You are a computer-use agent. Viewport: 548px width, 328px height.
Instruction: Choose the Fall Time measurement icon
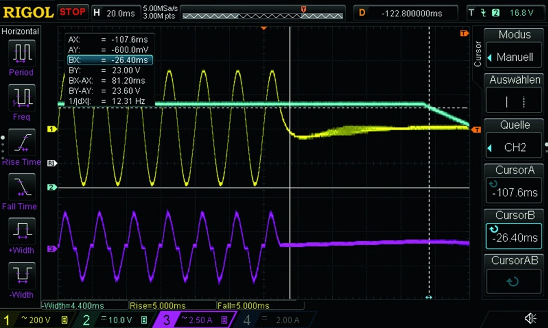(21, 187)
